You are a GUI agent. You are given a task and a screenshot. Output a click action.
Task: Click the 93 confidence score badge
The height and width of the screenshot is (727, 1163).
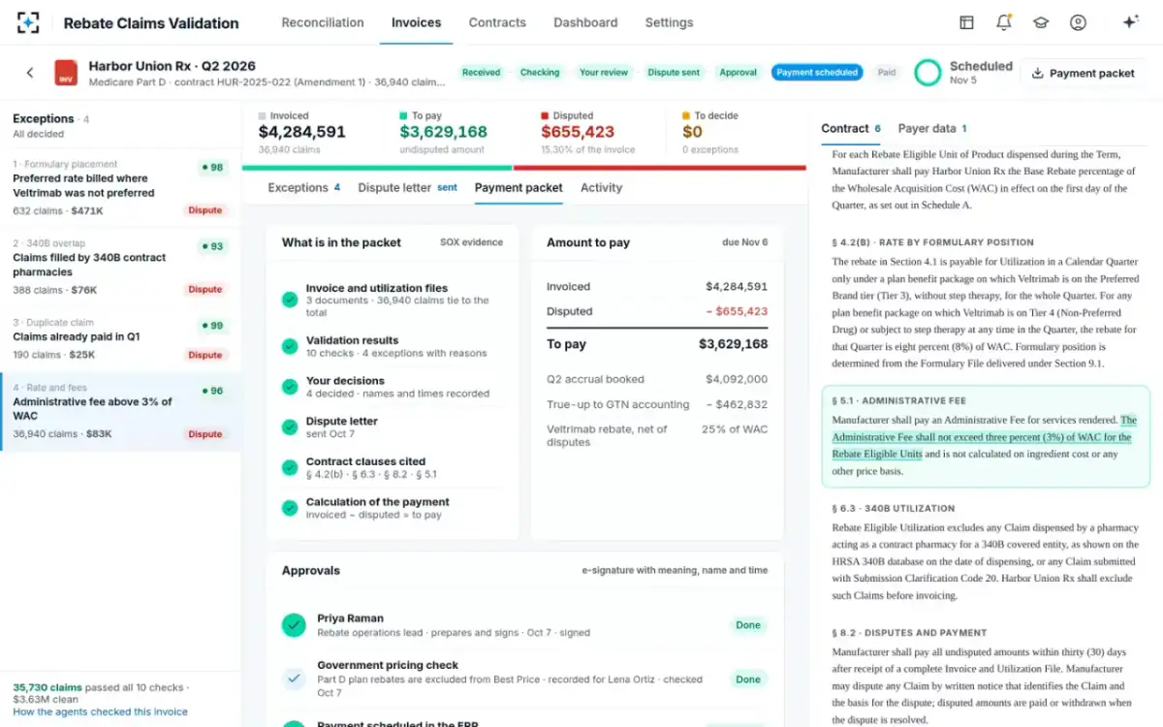click(x=212, y=246)
